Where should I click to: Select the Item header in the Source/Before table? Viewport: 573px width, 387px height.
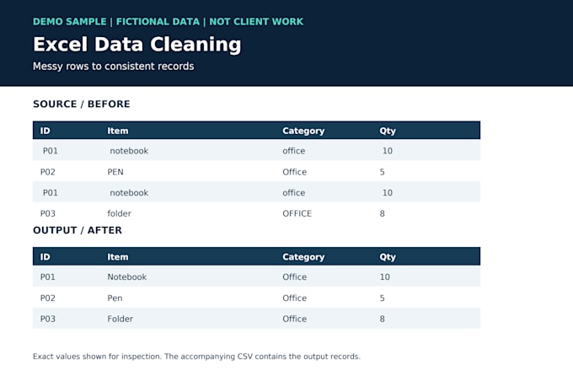118,131
